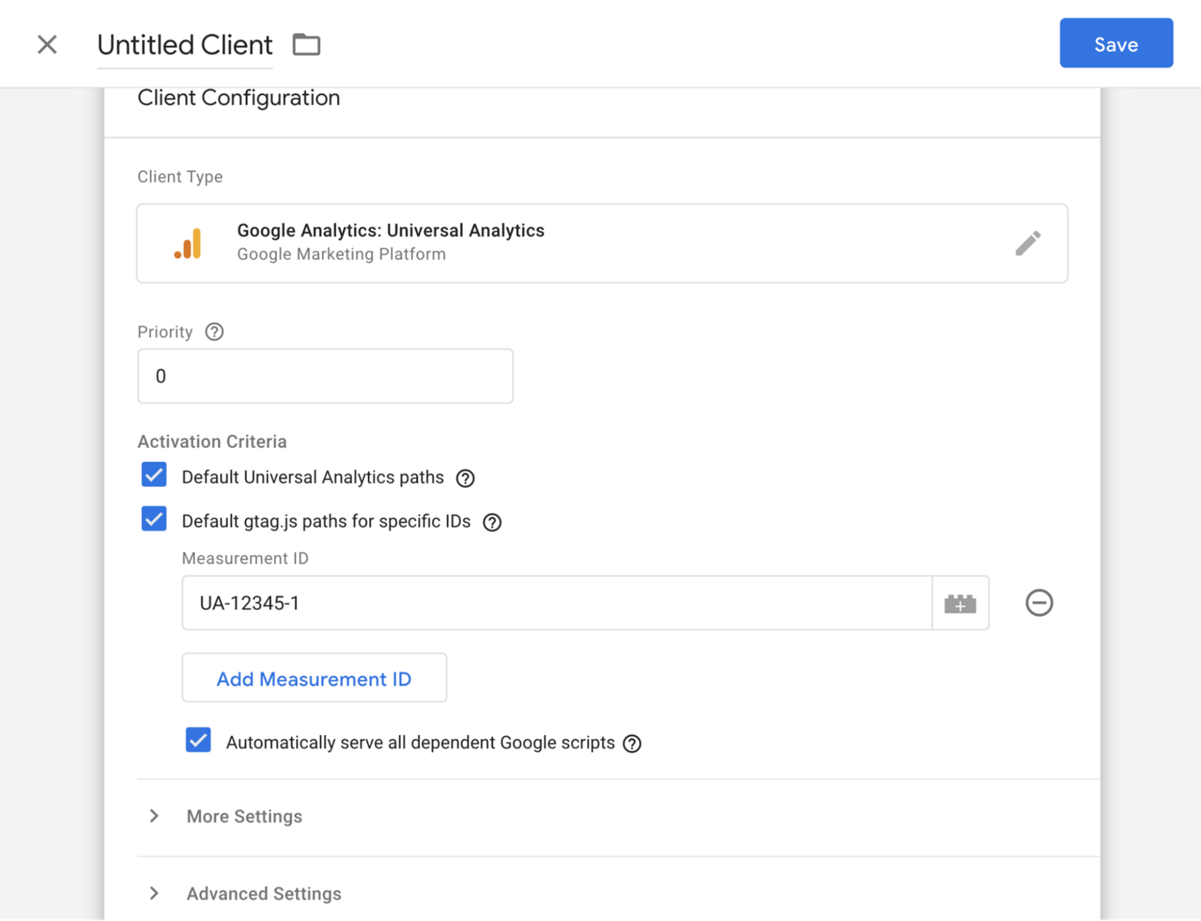Disable Default gtag.js paths for specific IDs
The height and width of the screenshot is (921, 1201).
click(153, 518)
